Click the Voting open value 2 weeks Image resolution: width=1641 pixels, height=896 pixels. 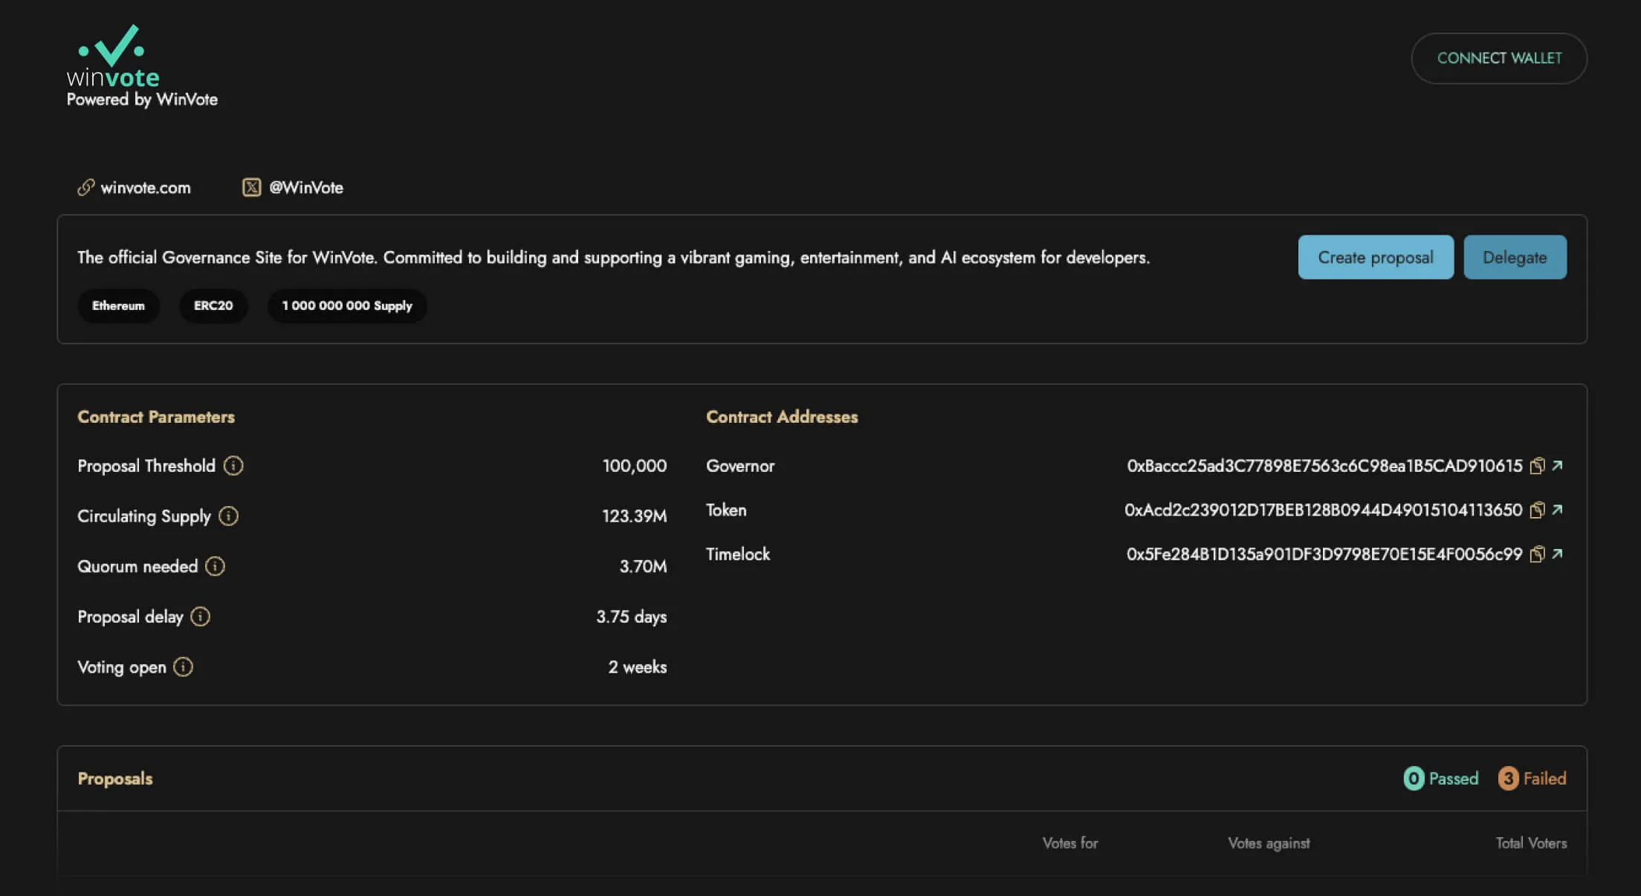[637, 667]
